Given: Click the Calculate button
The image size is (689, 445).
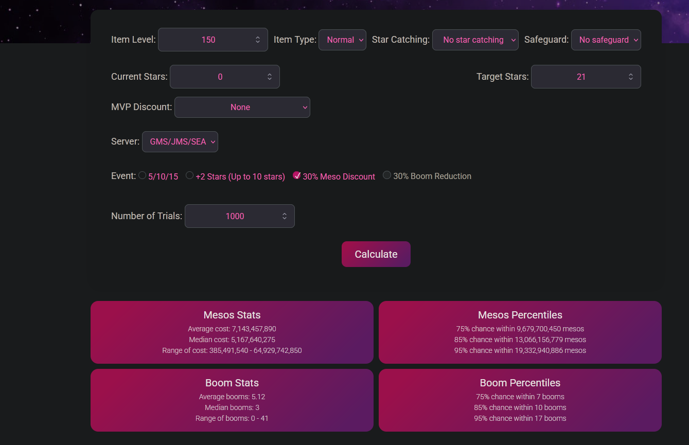Looking at the screenshot, I should [x=376, y=254].
